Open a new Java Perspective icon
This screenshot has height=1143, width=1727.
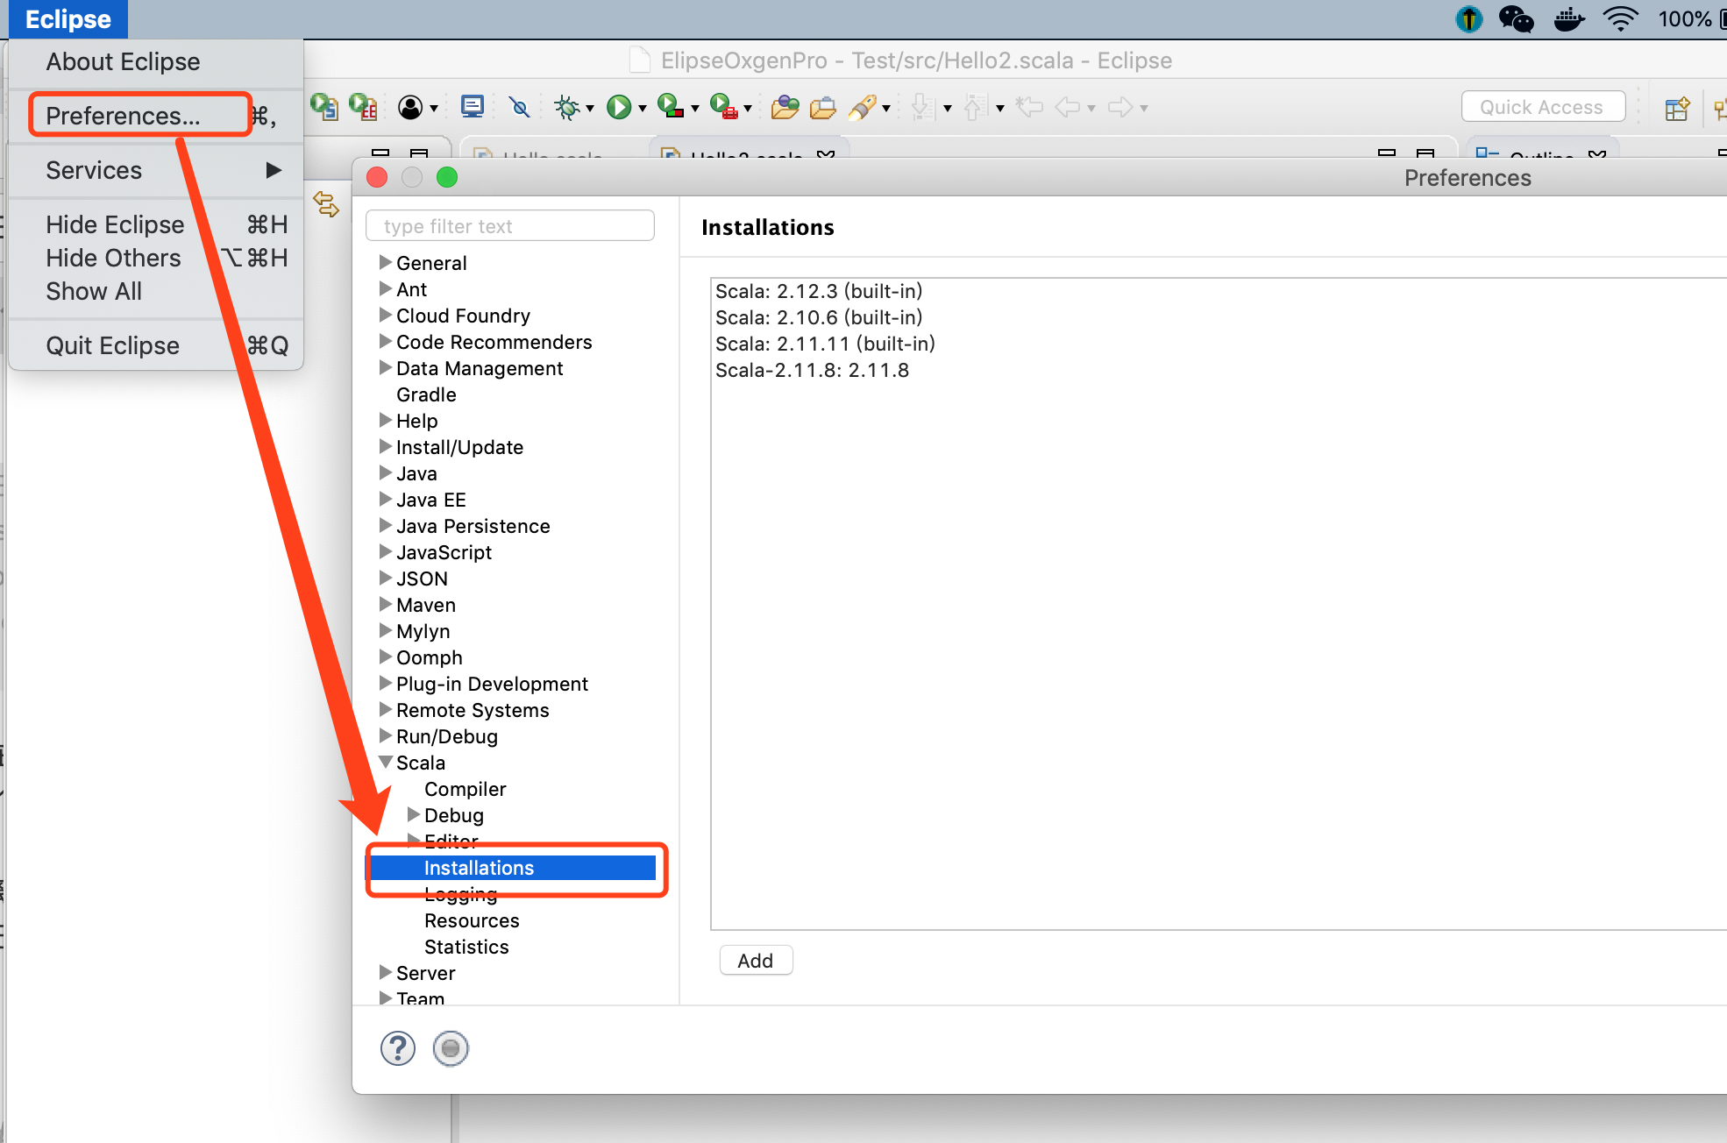(x=1678, y=108)
